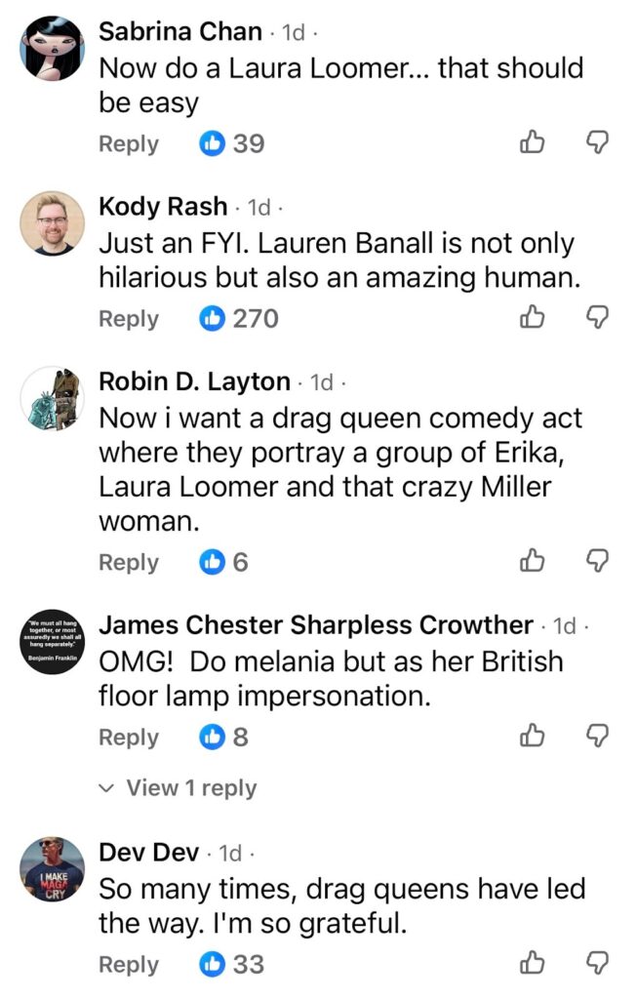Open James Chester Sharpless Crowther's profile name

coord(317,624)
